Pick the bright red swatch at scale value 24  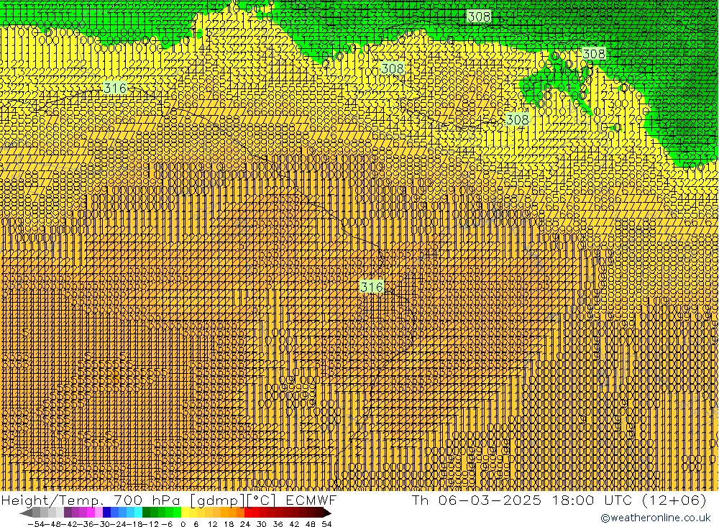tap(248, 513)
